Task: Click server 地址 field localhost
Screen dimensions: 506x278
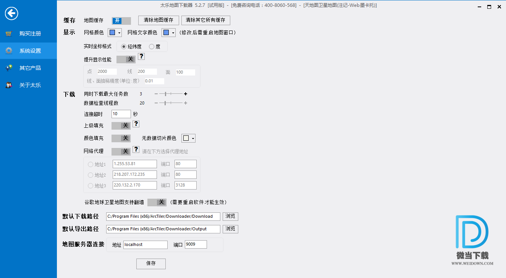Action: (145, 244)
